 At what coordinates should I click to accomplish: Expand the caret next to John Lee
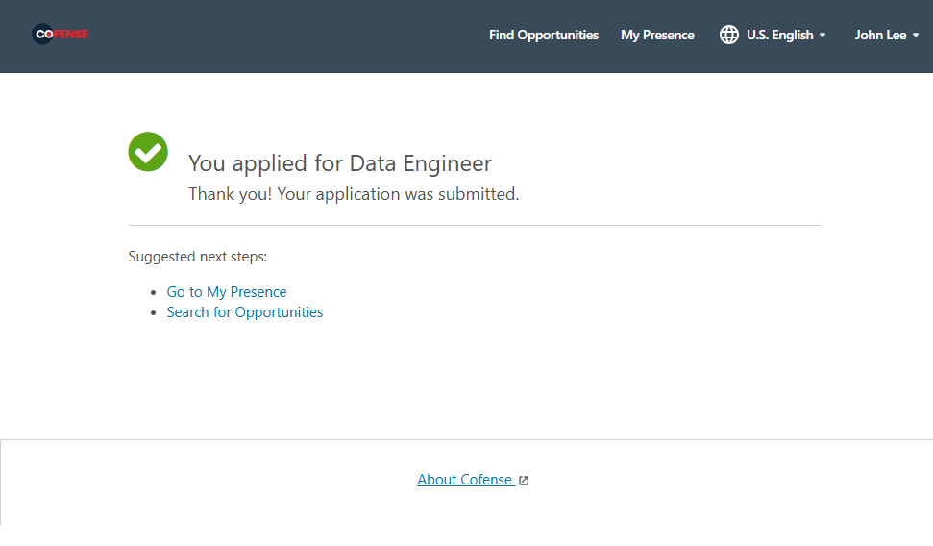pos(916,36)
